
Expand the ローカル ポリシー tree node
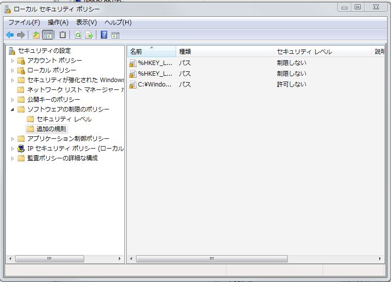(13, 70)
